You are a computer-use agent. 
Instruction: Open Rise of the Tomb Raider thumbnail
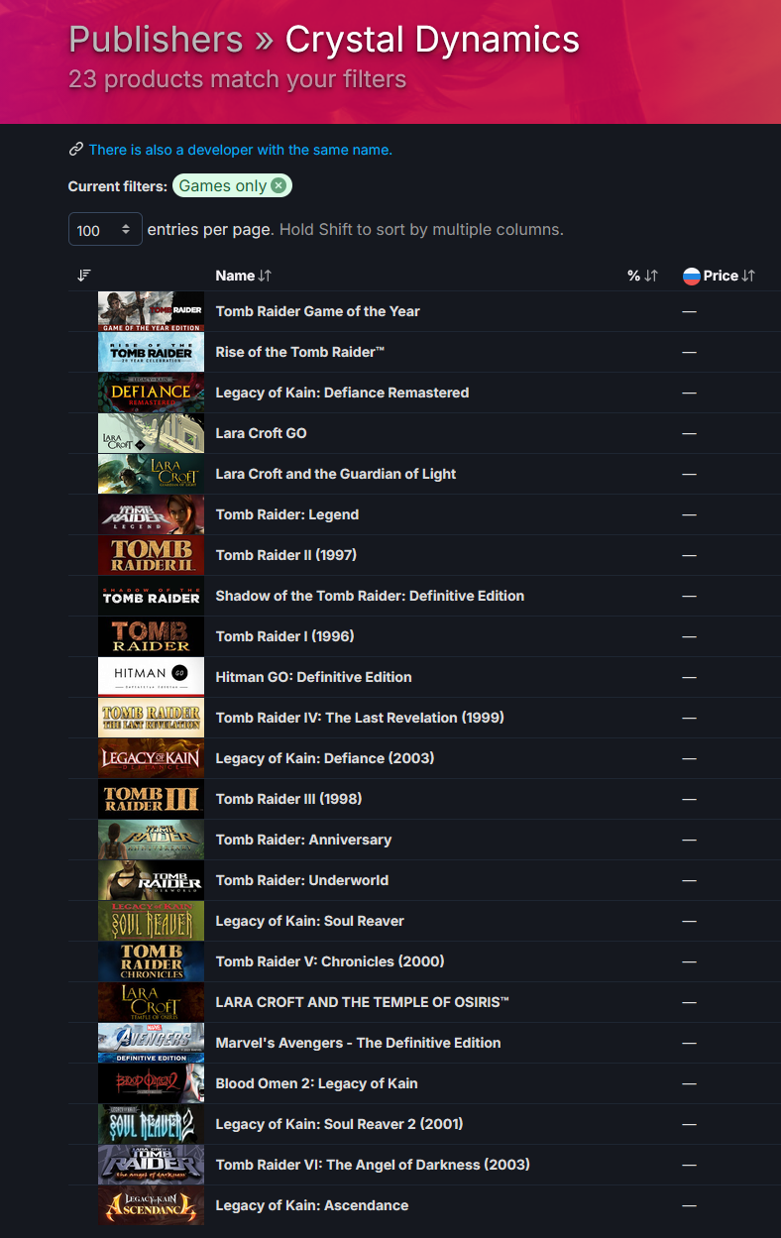(x=151, y=352)
